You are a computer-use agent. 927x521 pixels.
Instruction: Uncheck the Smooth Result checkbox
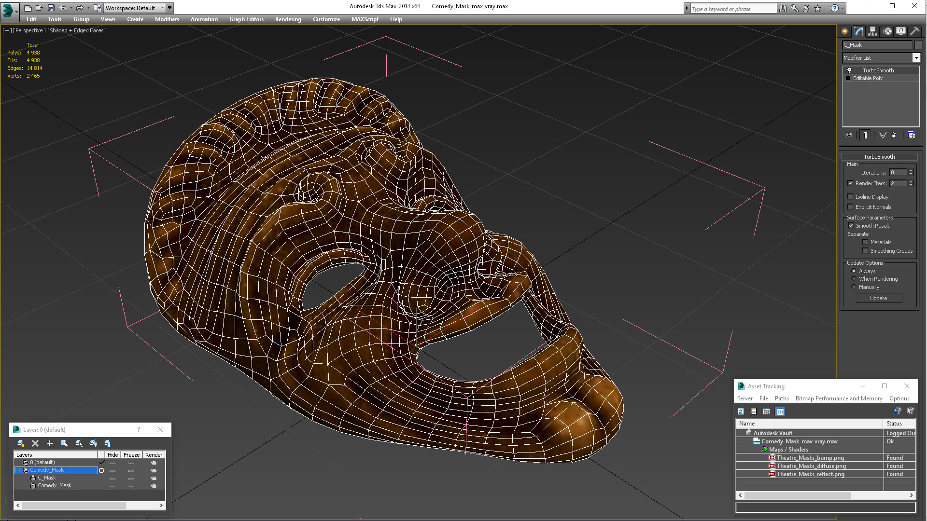[851, 226]
